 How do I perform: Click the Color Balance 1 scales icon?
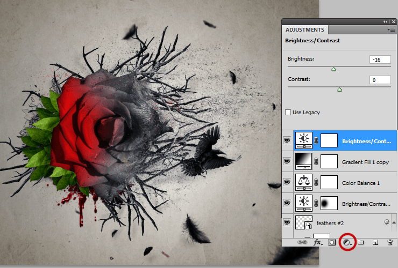304,182
